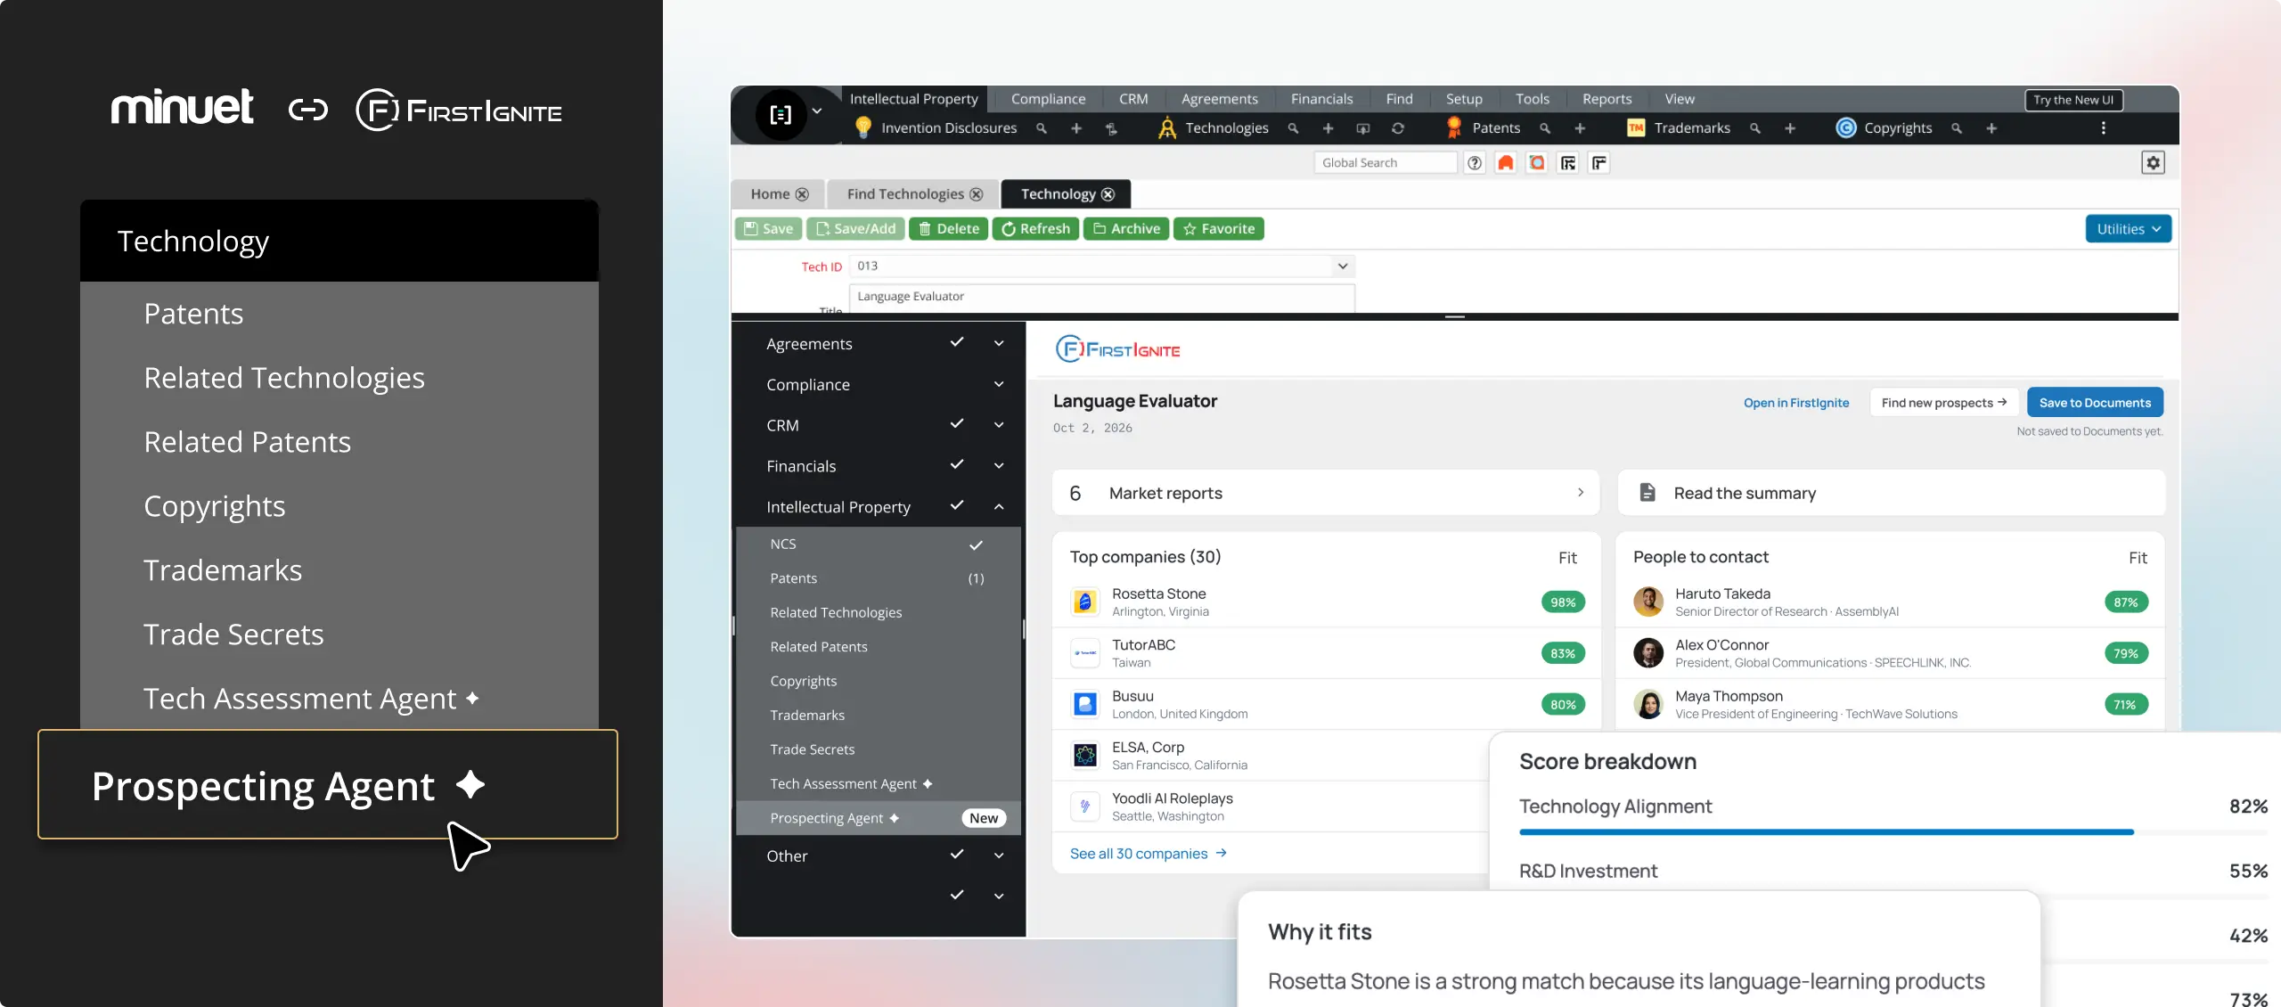This screenshot has height=1007, width=2281.
Task: Click the plus icon next to Trademarks
Action: coord(1790,128)
